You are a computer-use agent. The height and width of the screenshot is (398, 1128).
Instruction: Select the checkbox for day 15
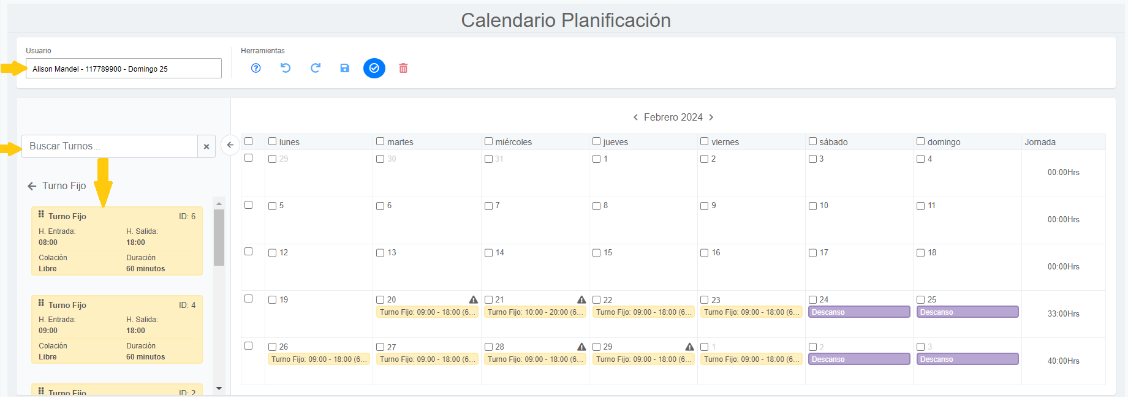(x=597, y=253)
